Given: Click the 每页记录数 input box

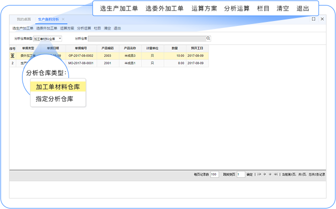Looking at the screenshot, I should [x=214, y=174].
